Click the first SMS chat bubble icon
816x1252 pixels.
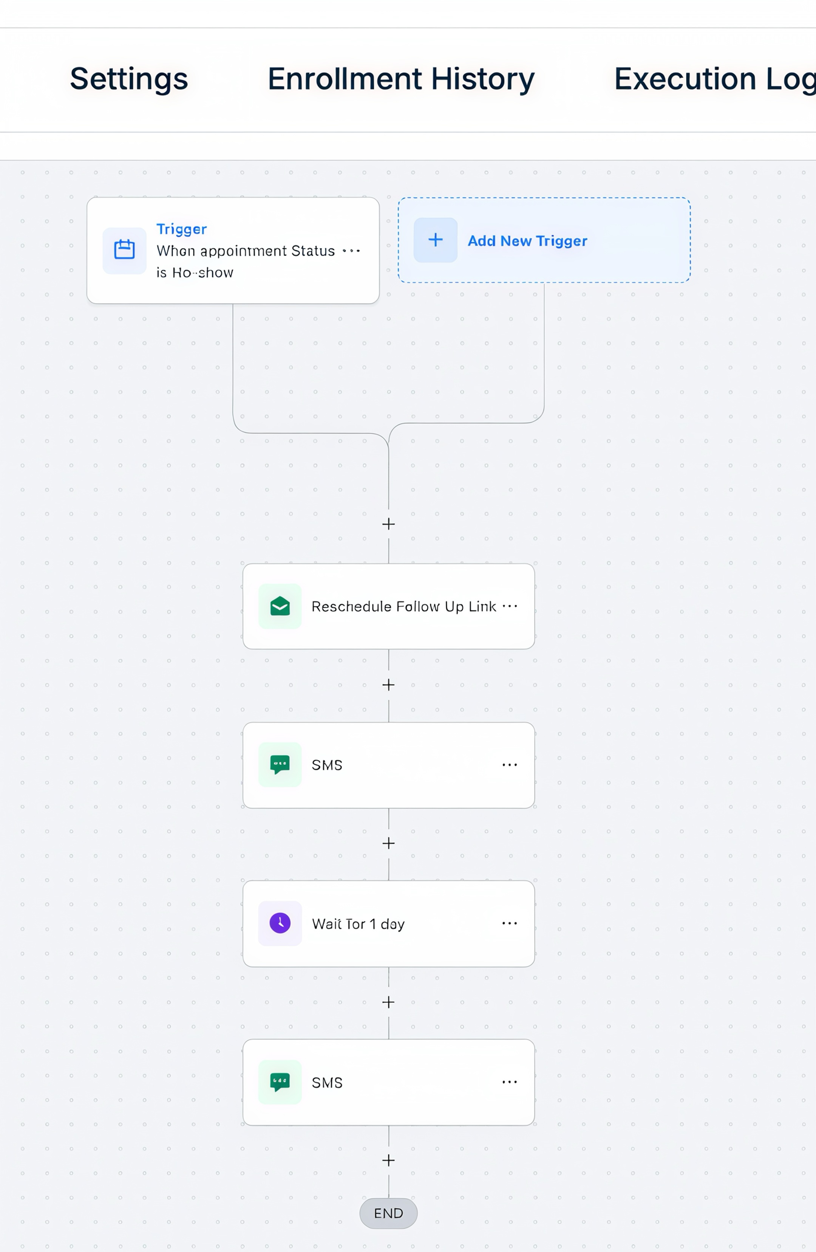point(280,764)
